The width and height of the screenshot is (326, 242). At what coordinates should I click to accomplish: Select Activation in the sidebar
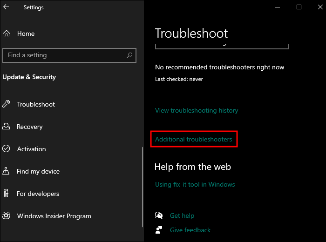pyautogui.click(x=32, y=149)
